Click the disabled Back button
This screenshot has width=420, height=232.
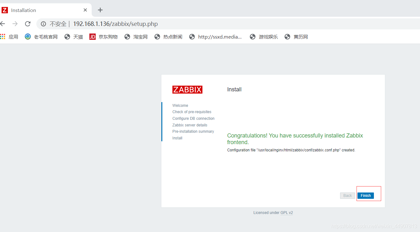[347, 196]
